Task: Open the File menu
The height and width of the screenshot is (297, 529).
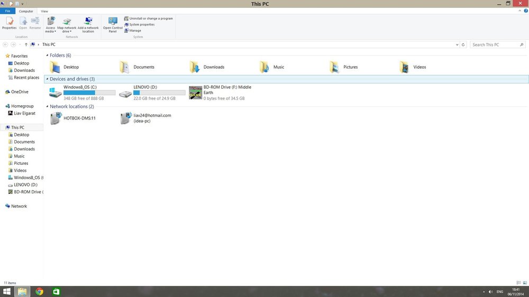Action: tap(7, 11)
